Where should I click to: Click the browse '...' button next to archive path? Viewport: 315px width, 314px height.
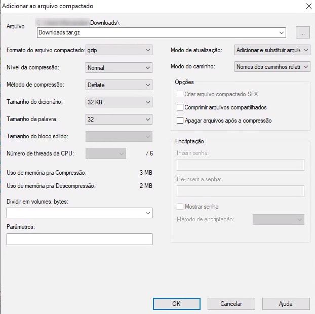pos(302,32)
